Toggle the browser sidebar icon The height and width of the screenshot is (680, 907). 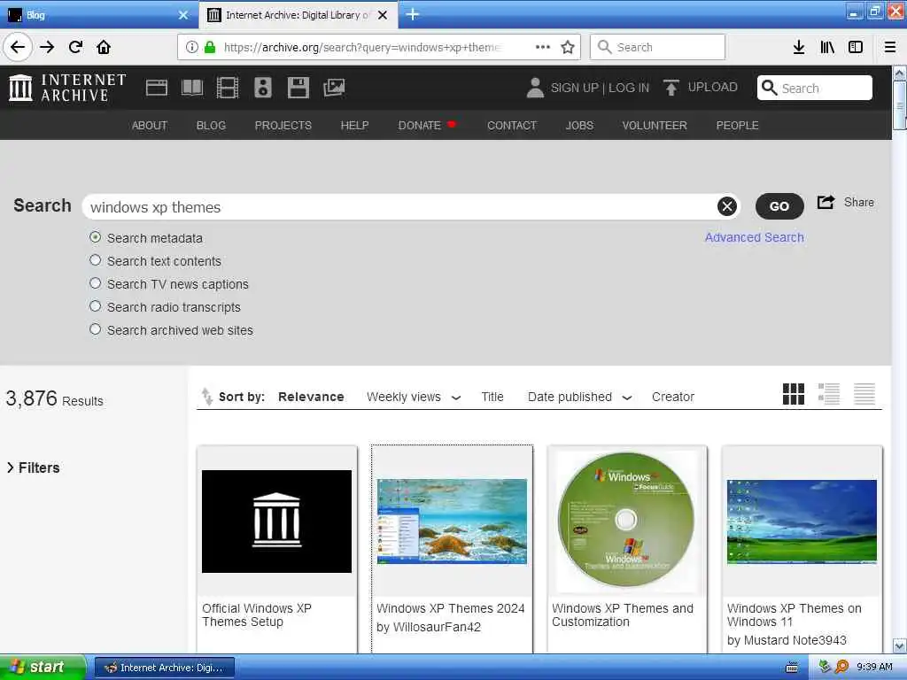[856, 47]
